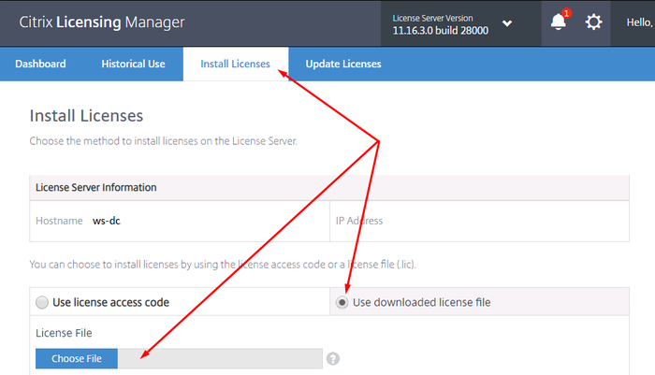The image size is (655, 375).
Task: Click the Citrix Licensing Manager title
Action: 102,22
